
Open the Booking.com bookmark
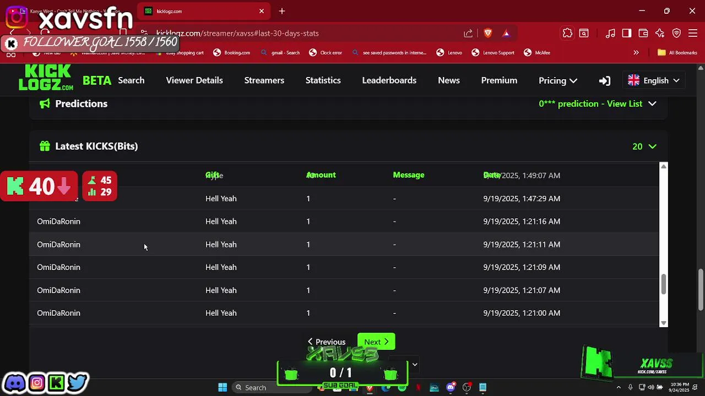coord(232,53)
